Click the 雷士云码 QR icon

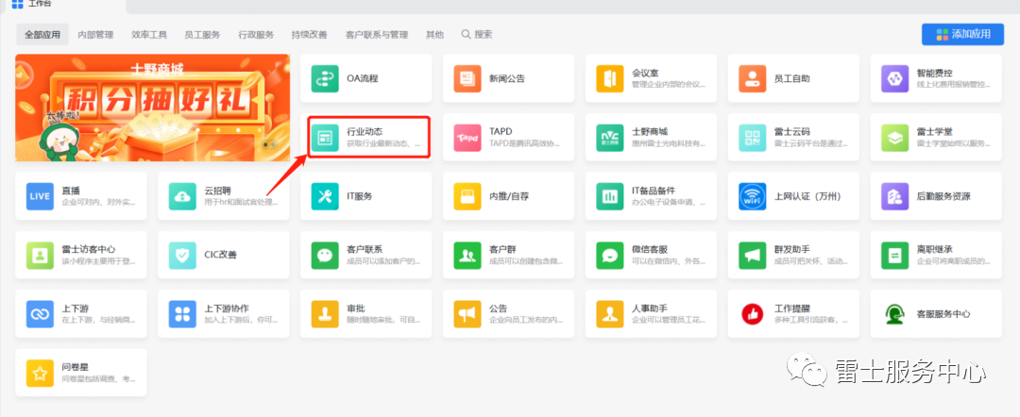(x=752, y=138)
